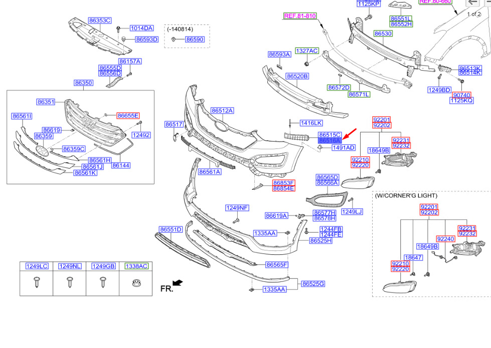Click part label 86353C

99,21
